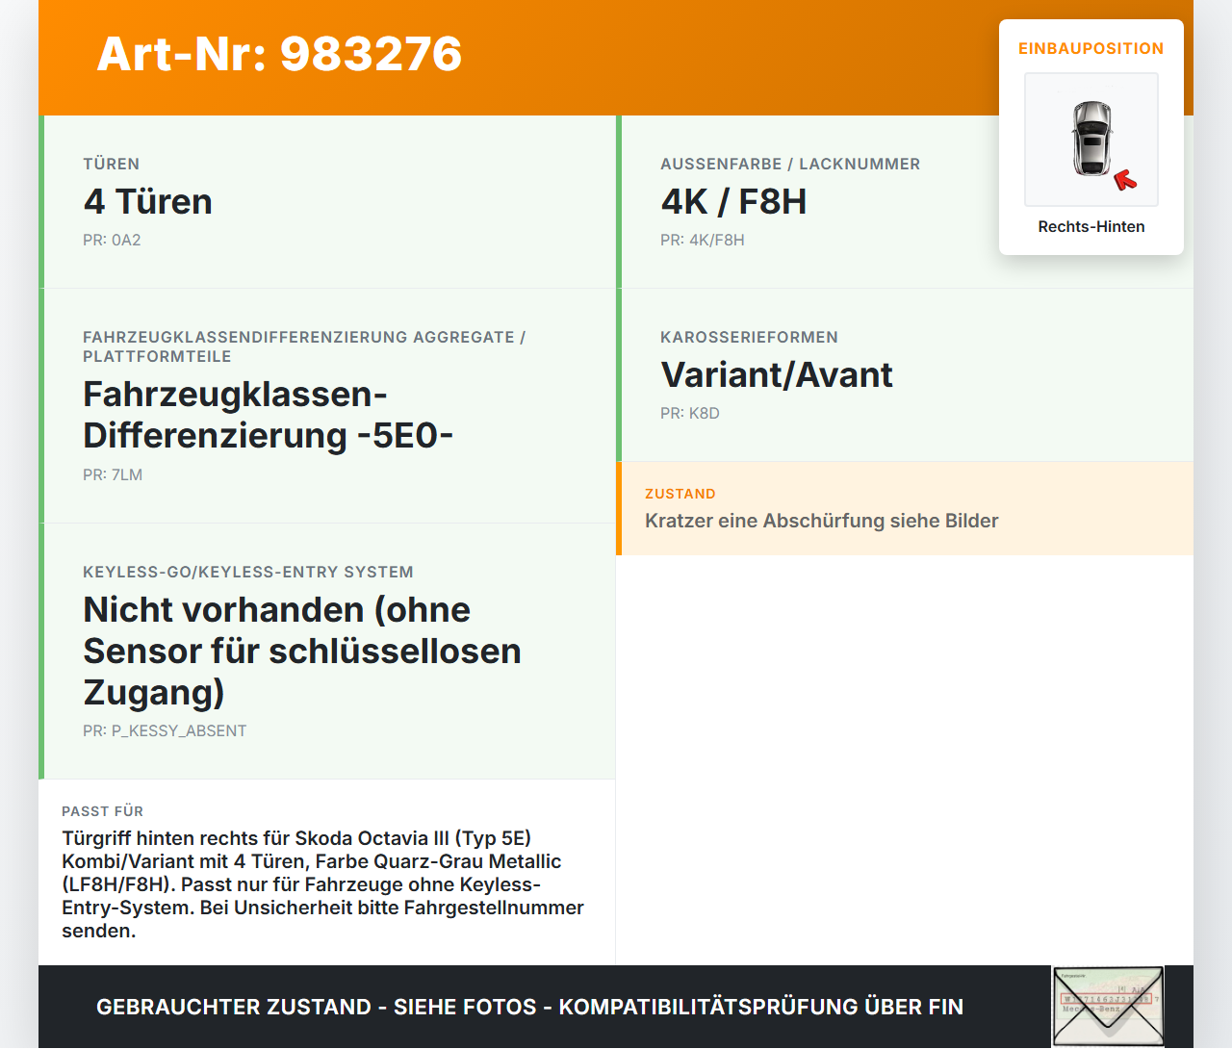Click the Aussenfarbe / Lacknummer panel
Image resolution: width=1232 pixels, height=1049 pixels.
point(905,202)
